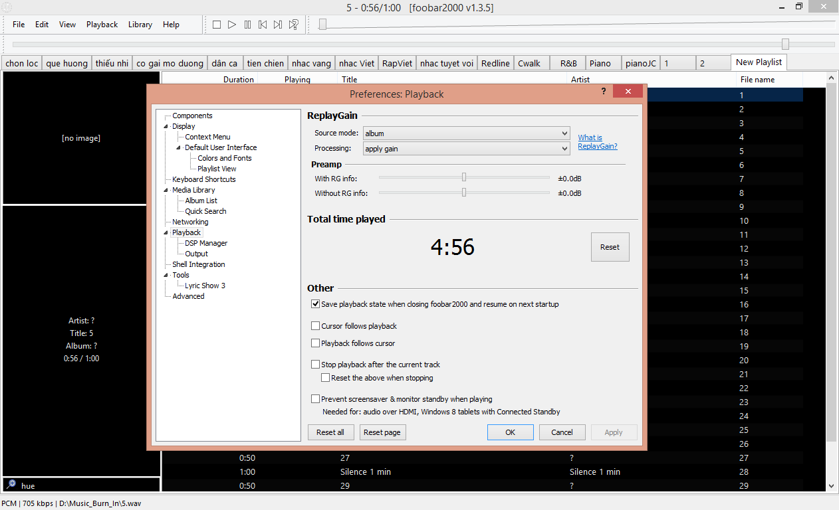Open the Processing dropdown
This screenshot has height=510, width=839.
(466, 149)
